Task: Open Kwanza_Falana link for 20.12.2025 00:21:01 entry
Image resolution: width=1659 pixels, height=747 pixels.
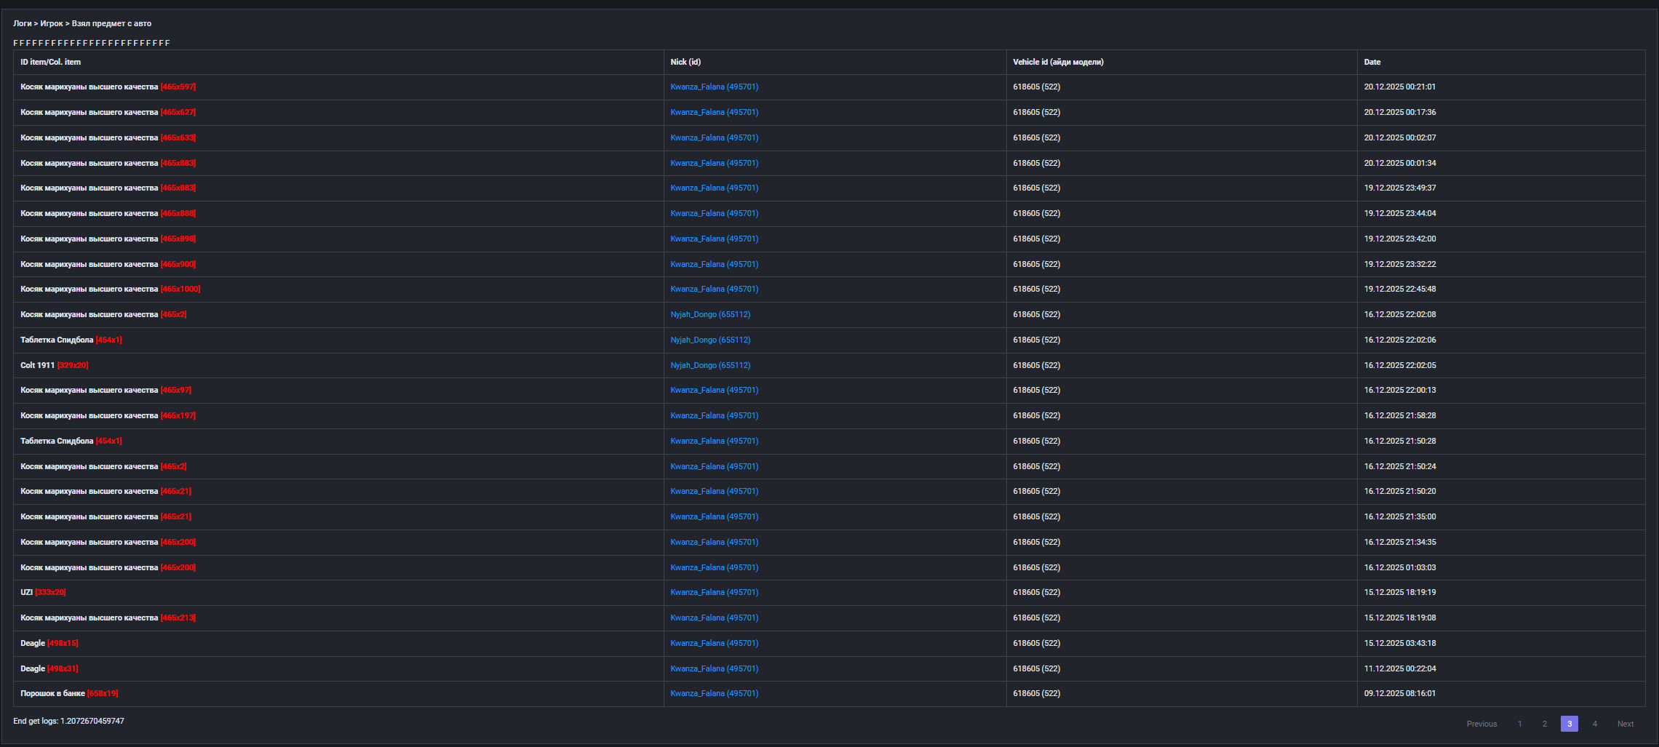Action: coord(714,87)
